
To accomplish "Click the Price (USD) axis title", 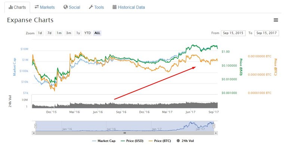I will coord(241,67).
